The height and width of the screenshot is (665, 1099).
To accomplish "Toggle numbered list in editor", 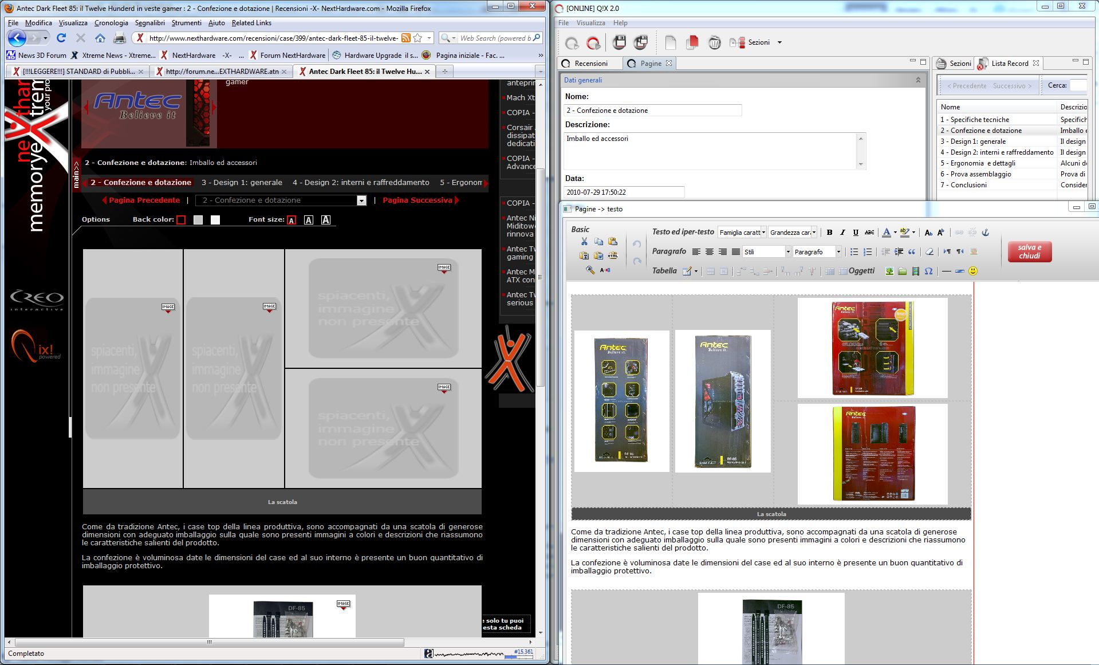I will pyautogui.click(x=867, y=251).
